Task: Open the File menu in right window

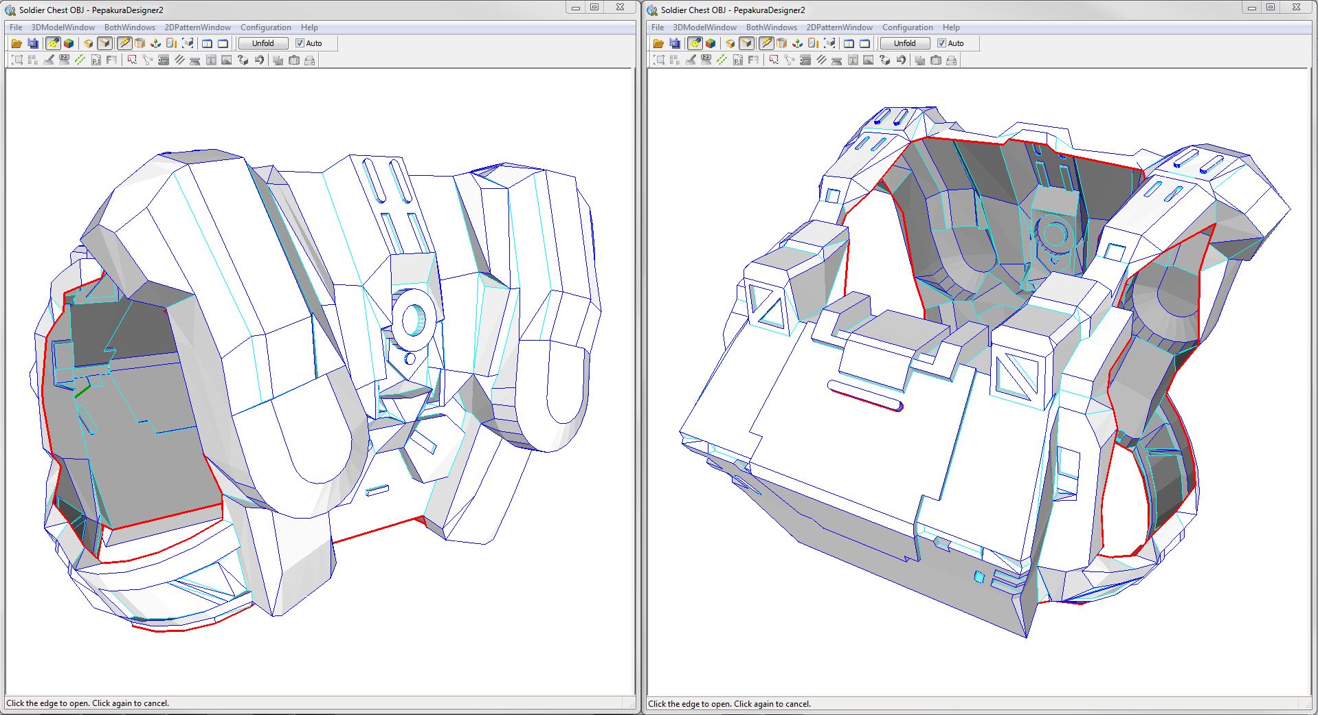Action: 658,27
